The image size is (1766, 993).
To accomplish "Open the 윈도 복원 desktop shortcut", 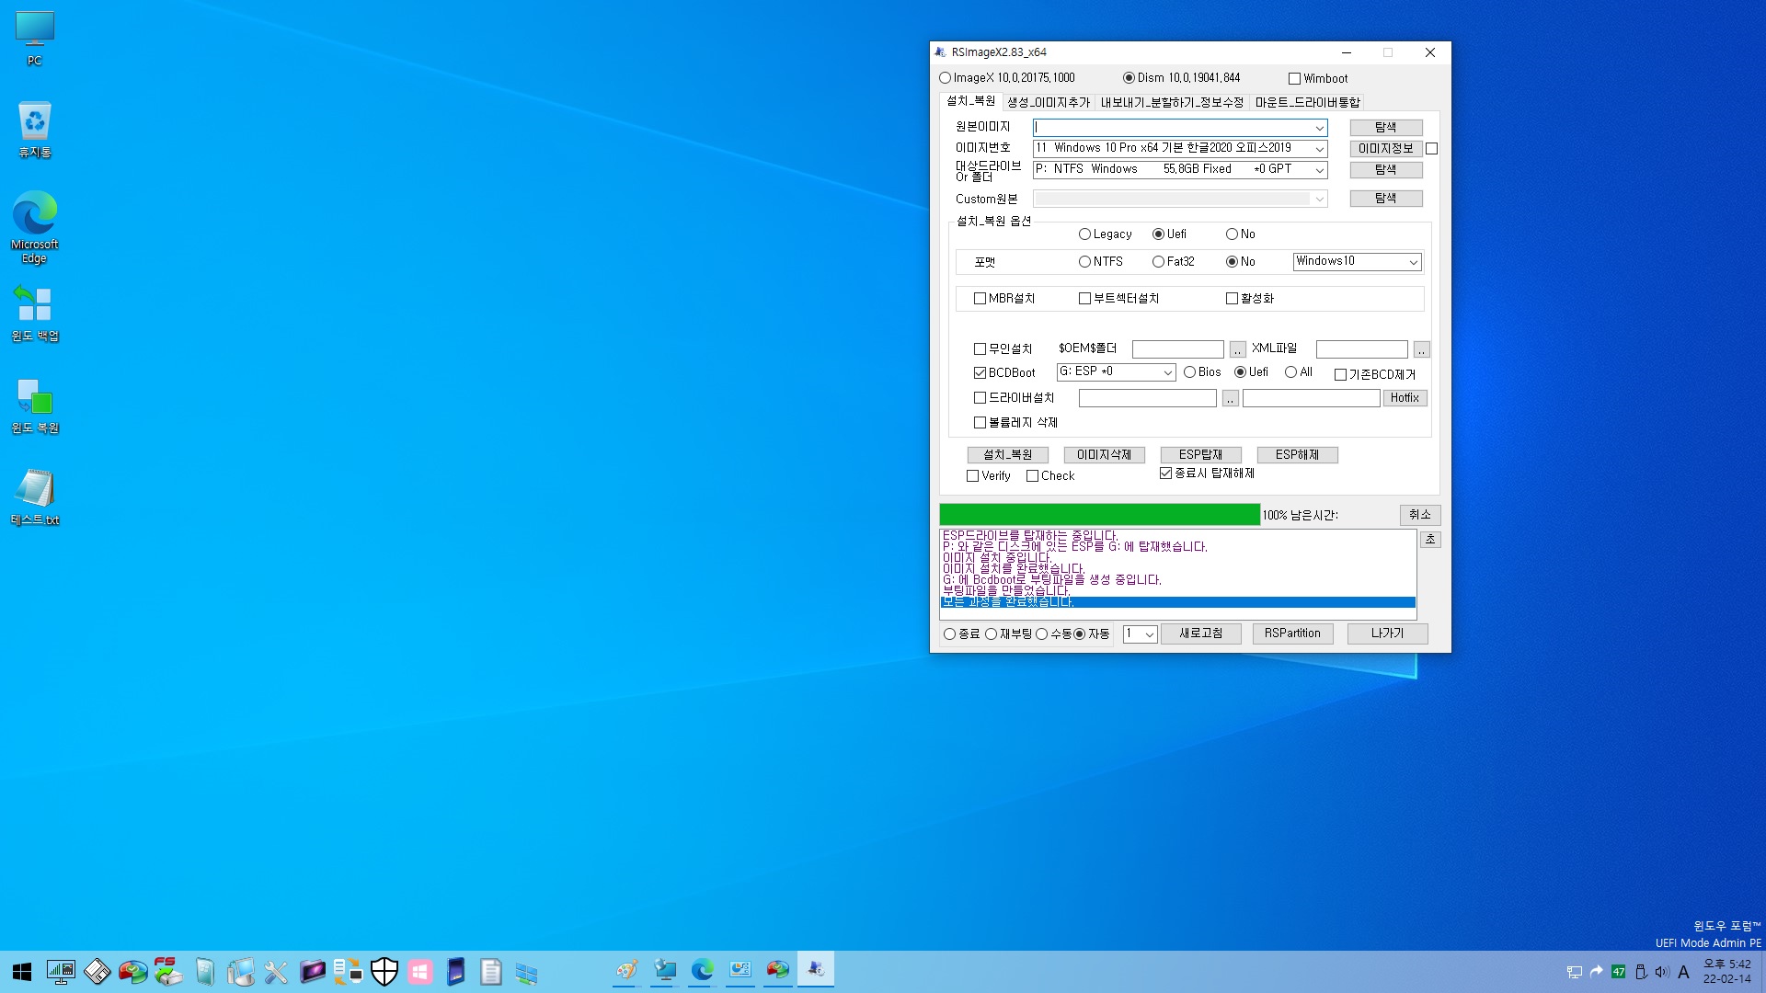I will click(35, 405).
